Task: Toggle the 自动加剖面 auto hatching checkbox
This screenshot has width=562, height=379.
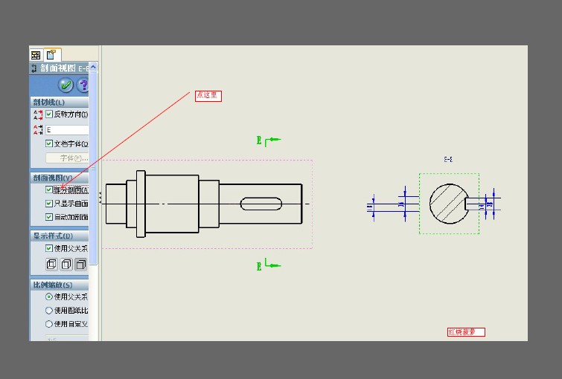Action: 49,217
